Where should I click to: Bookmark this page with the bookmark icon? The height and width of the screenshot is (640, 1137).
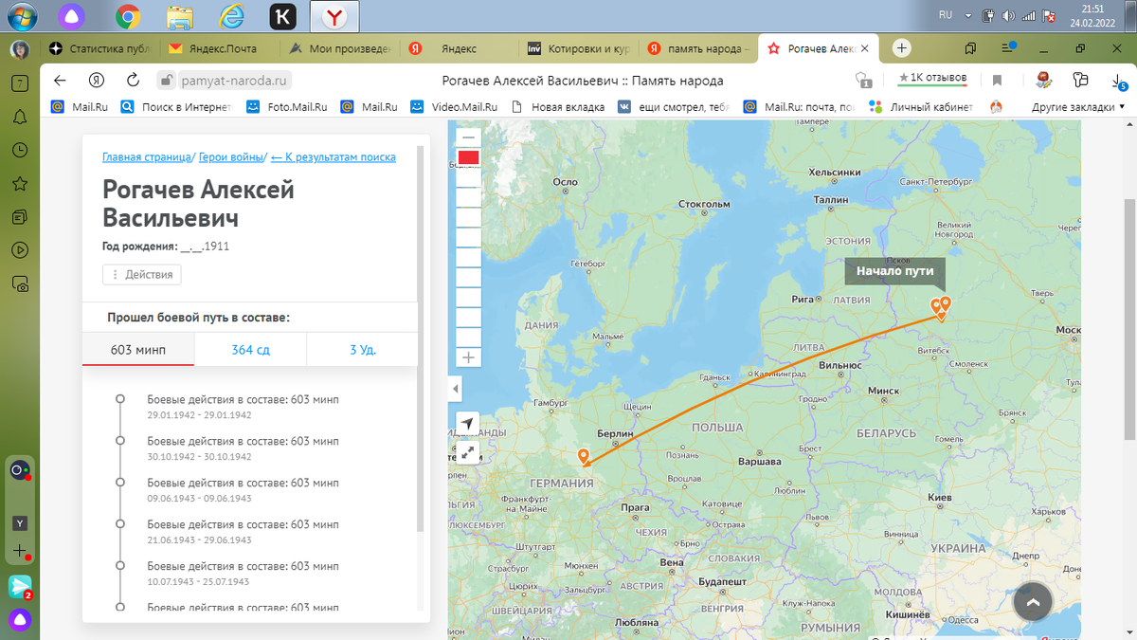tap(997, 80)
